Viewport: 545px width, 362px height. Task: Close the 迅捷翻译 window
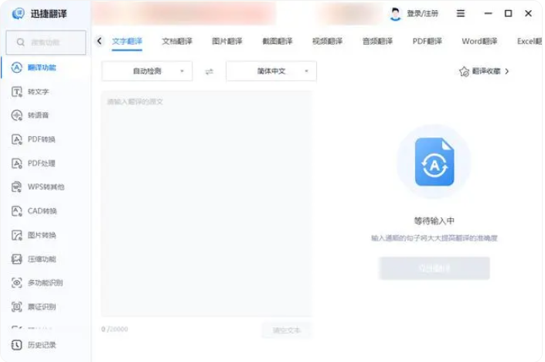tap(528, 14)
